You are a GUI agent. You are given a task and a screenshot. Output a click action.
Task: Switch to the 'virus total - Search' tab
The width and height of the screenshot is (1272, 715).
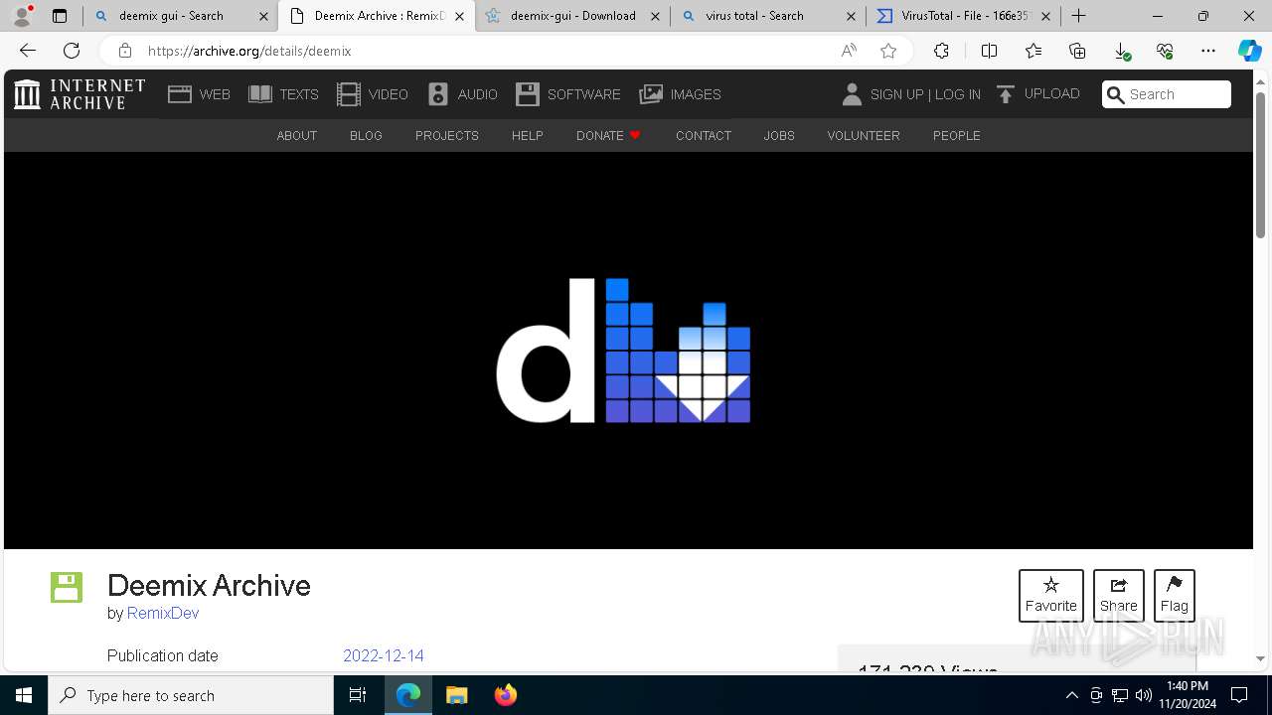tap(768, 16)
